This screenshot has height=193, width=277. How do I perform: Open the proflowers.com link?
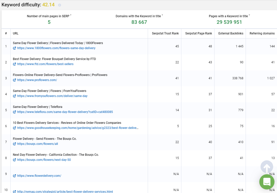[37, 80]
